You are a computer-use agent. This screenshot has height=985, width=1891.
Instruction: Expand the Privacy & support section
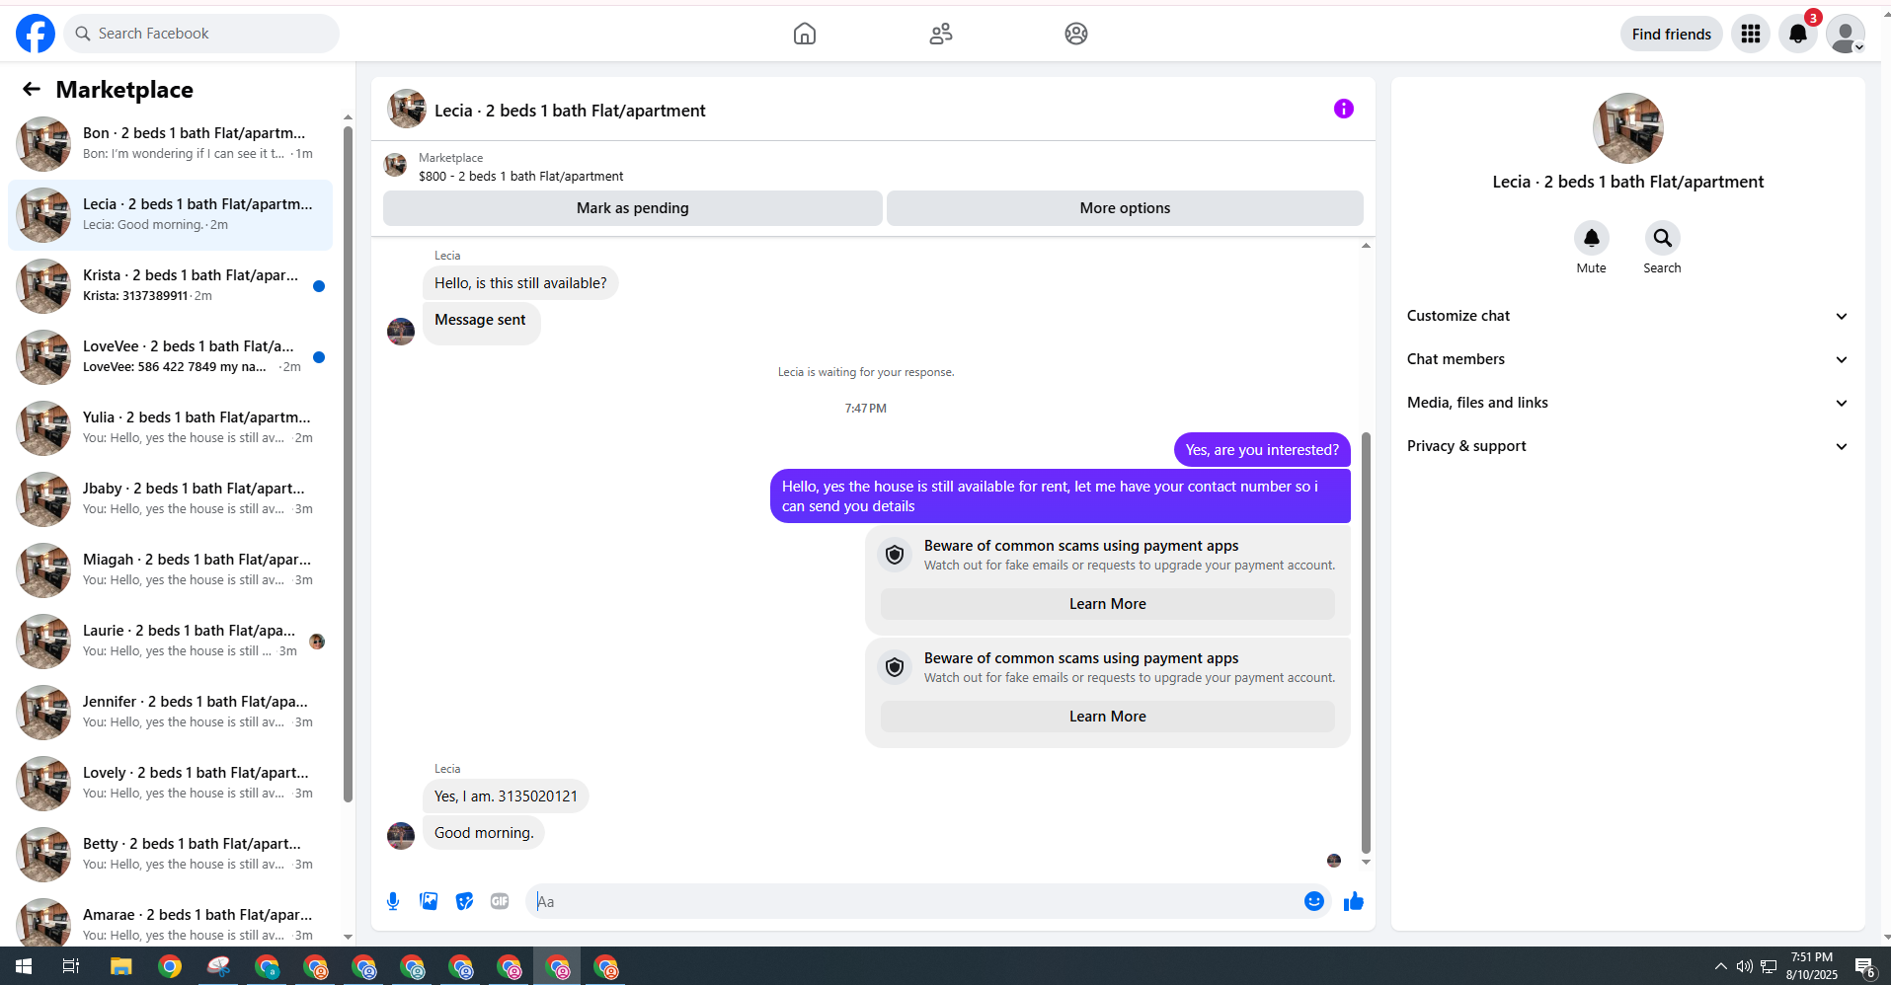(1627, 446)
